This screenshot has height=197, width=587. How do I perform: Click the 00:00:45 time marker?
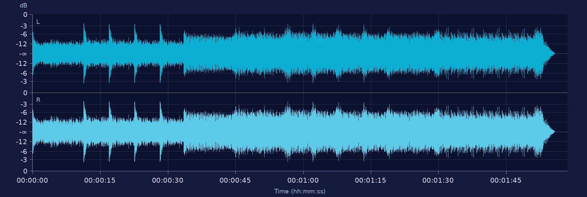[x=235, y=180]
